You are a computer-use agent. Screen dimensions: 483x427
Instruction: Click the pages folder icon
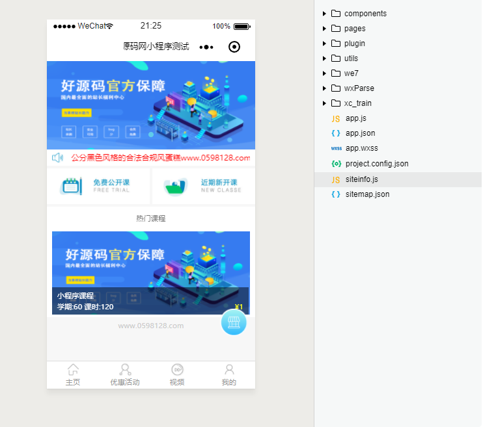pyautogui.click(x=336, y=29)
